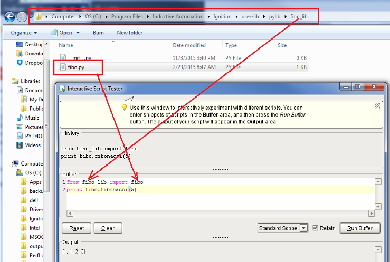This screenshot has height=262, width=390.
Task: Click the fibo.py file icon
Action: tap(63, 67)
